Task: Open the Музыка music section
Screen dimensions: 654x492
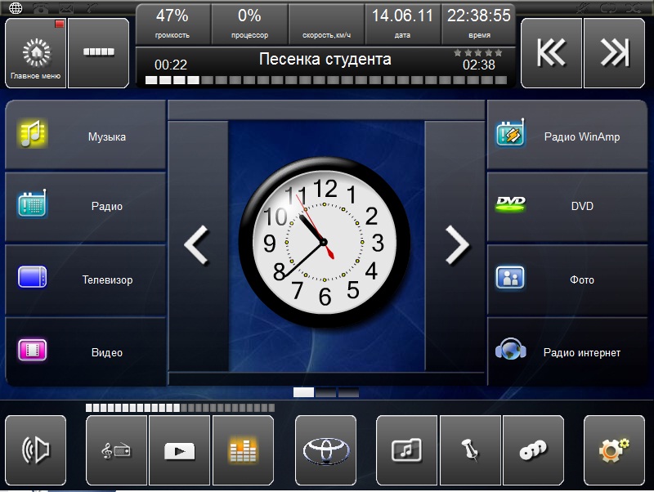Action: (85, 135)
